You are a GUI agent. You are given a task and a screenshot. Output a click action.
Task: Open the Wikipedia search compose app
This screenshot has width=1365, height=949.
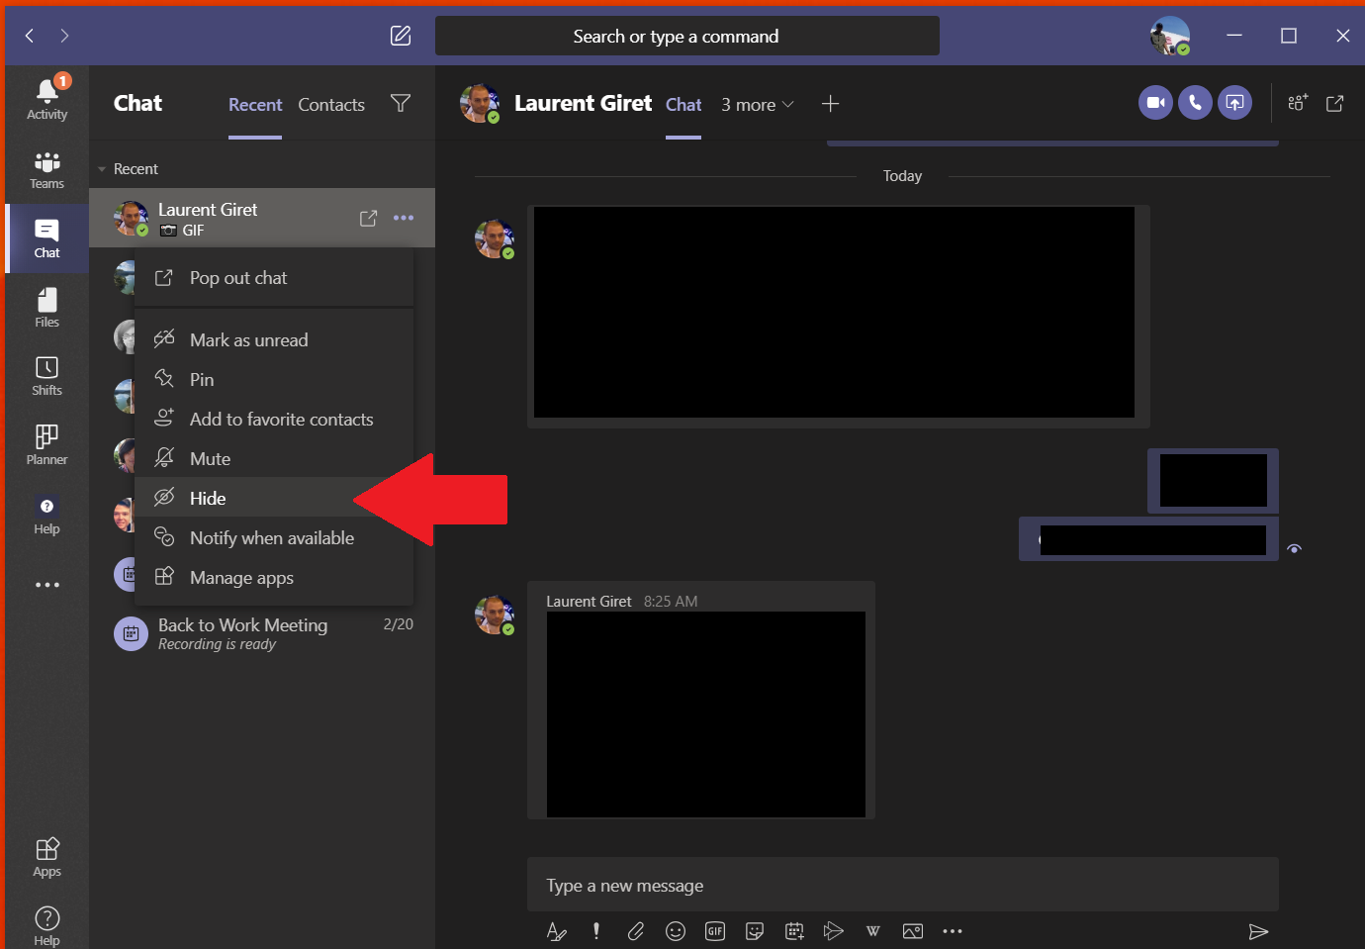[873, 931]
